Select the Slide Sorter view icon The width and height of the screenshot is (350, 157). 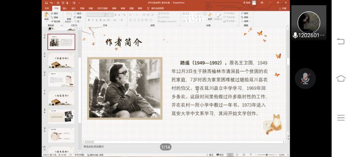237,155
